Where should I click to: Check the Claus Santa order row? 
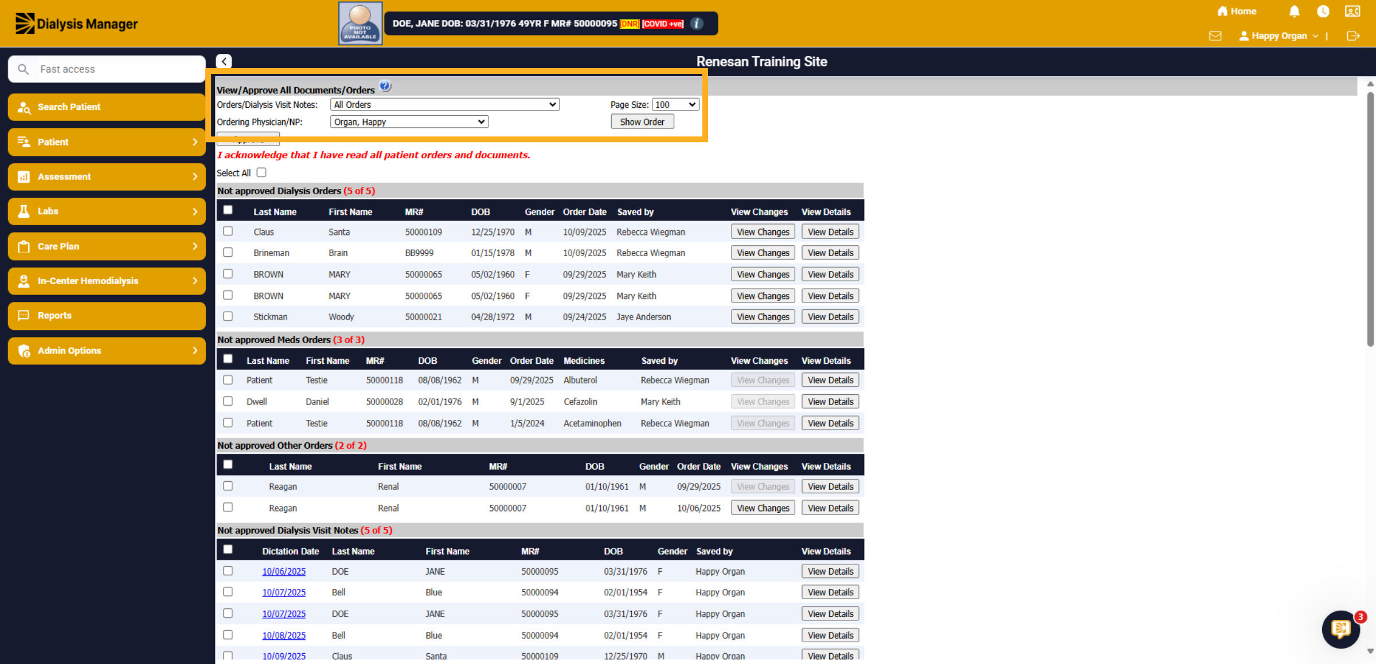pos(228,231)
